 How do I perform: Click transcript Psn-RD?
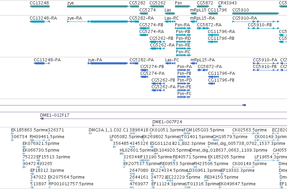pyautogui.click(x=183, y=38)
